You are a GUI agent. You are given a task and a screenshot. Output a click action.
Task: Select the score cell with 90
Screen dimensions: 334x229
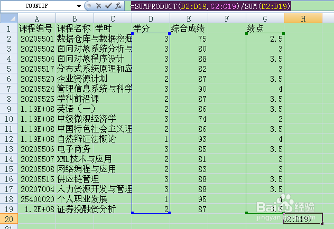pyautogui.click(x=189, y=89)
